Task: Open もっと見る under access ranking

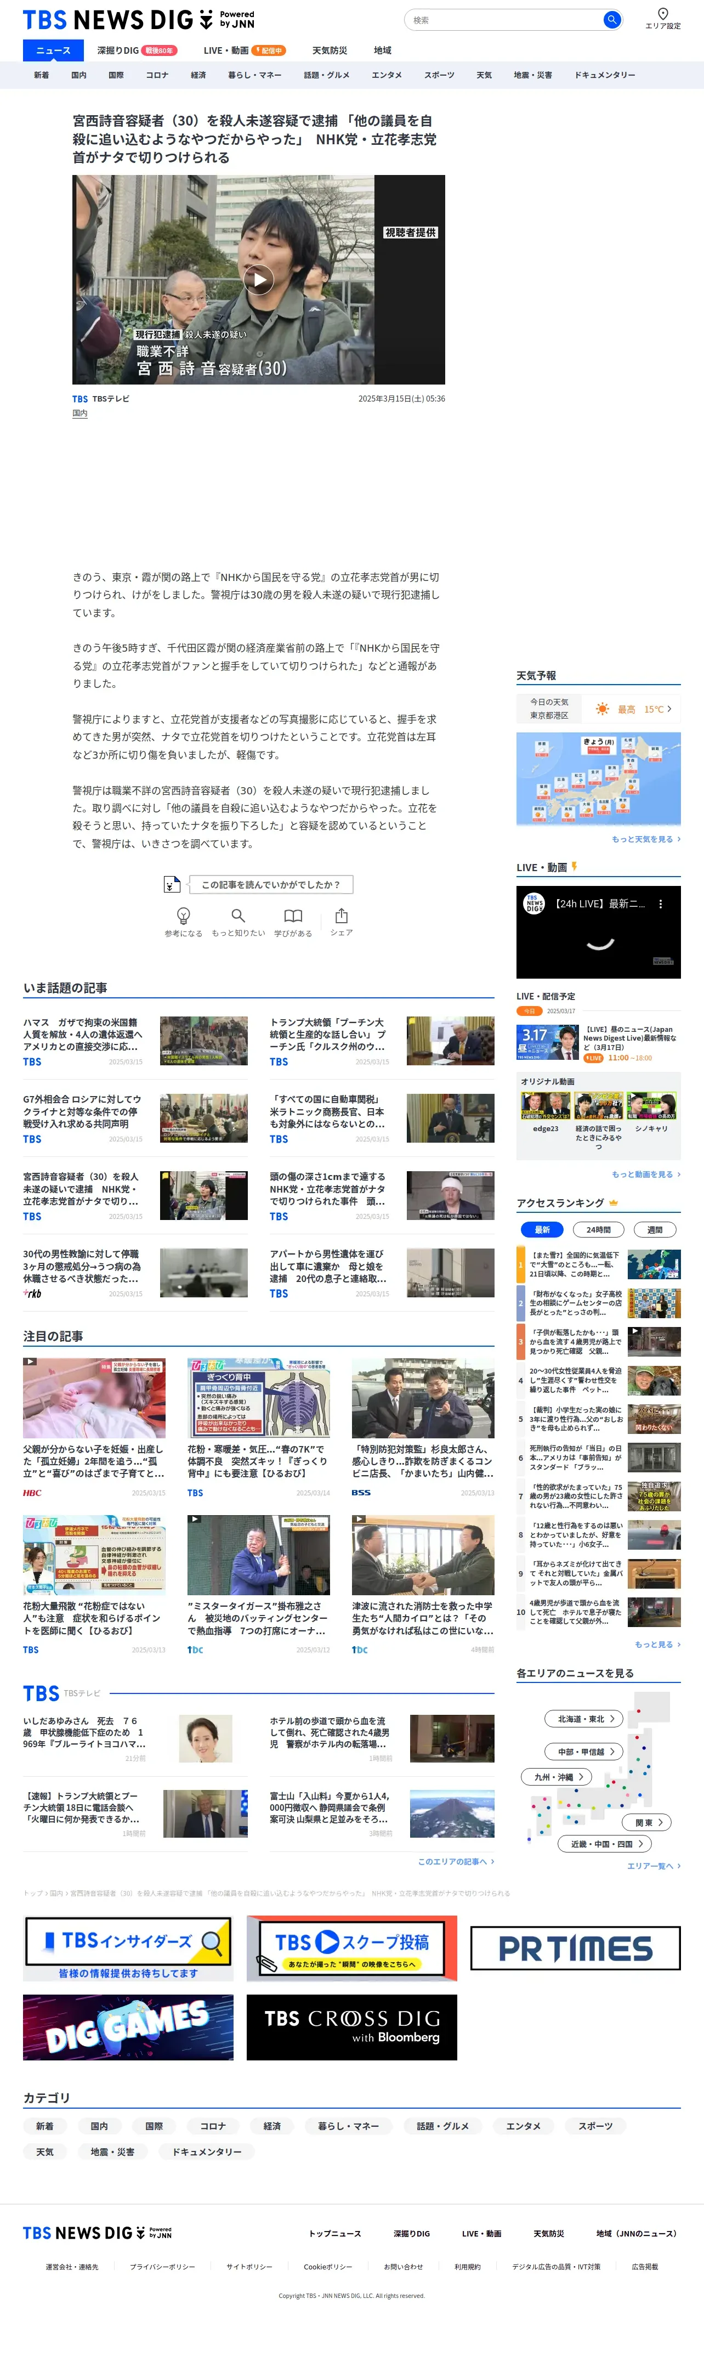Action: click(657, 1645)
